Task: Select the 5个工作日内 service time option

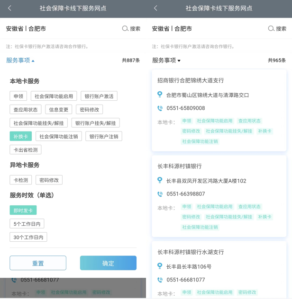Action: tap(28, 224)
